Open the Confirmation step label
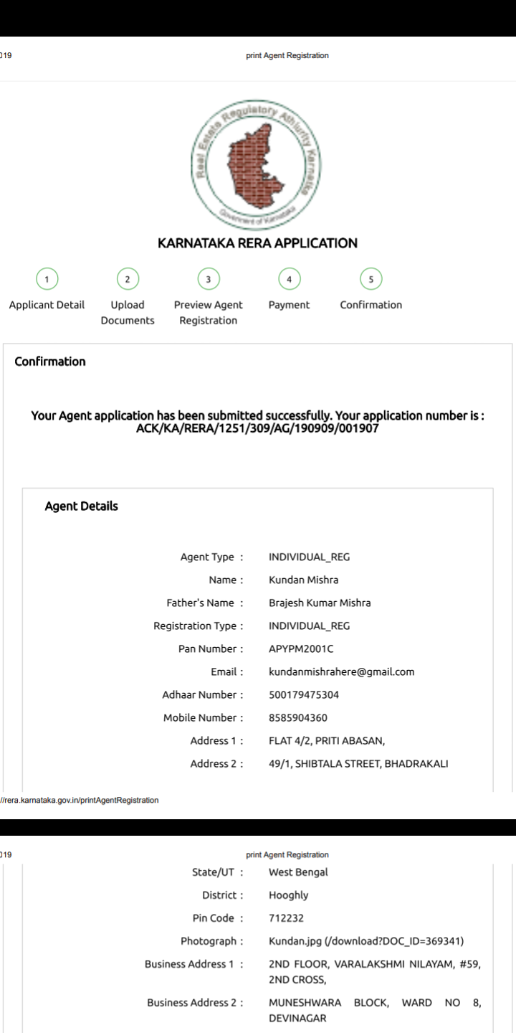Viewport: 516px width, 1033px height. (x=371, y=305)
